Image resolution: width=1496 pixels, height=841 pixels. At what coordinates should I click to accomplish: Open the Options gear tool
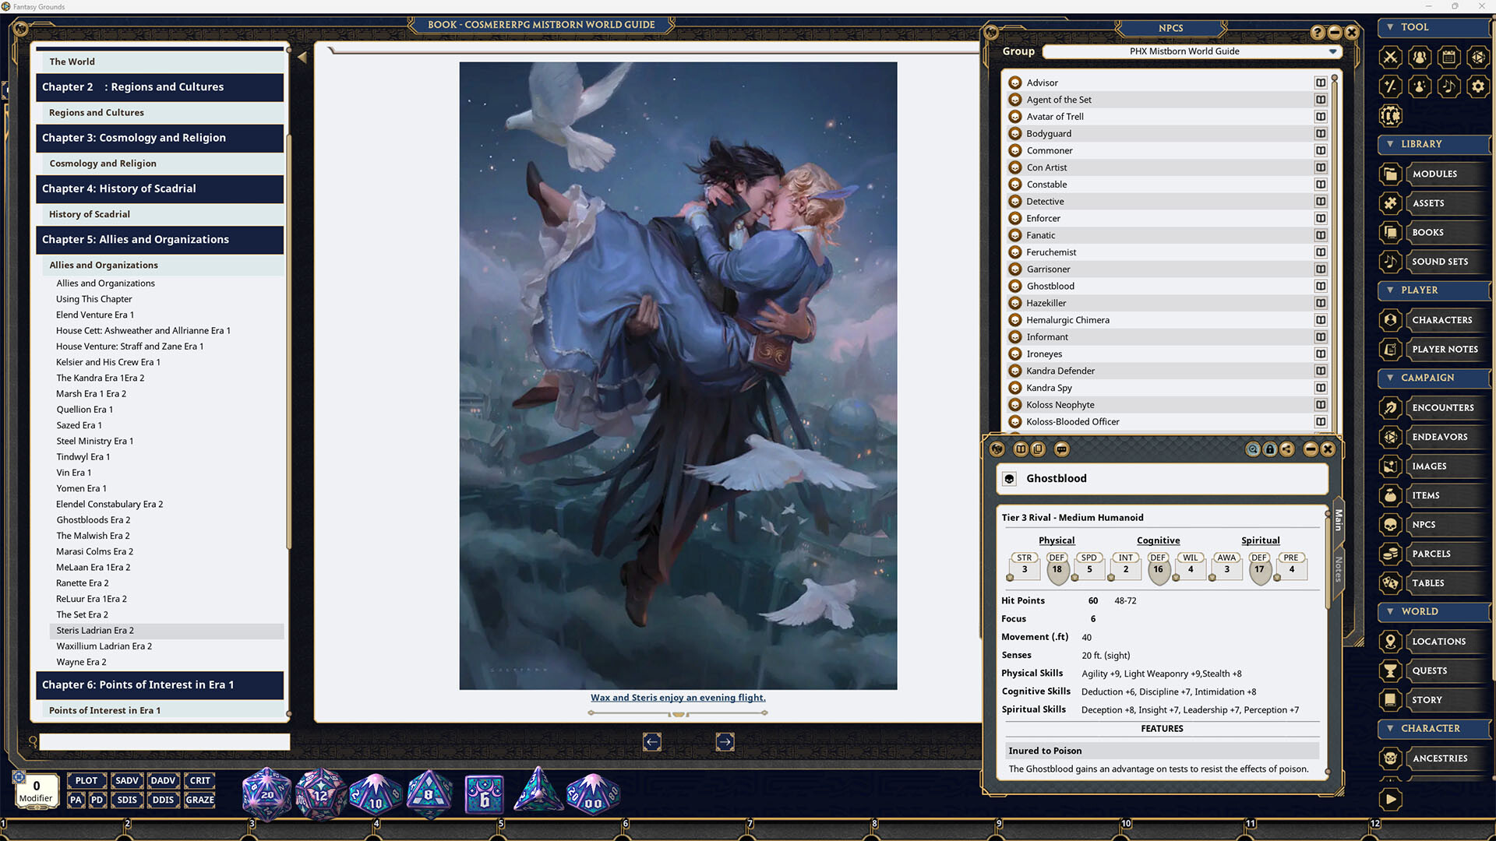[1478, 86]
